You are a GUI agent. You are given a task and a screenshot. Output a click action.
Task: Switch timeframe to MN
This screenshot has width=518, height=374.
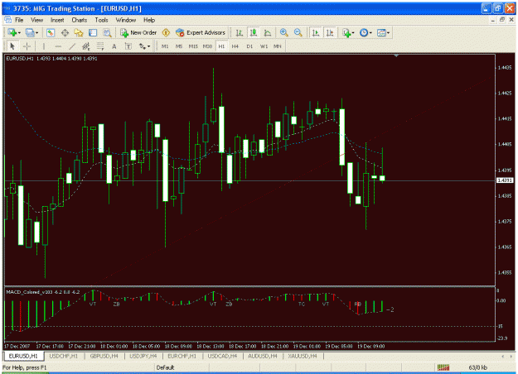point(277,46)
